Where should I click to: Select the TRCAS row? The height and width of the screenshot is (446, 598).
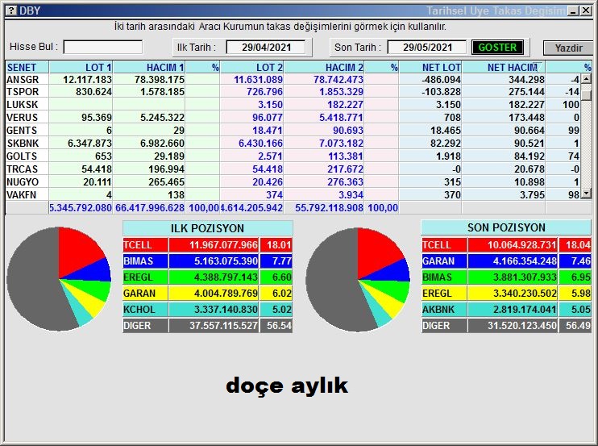(x=293, y=169)
